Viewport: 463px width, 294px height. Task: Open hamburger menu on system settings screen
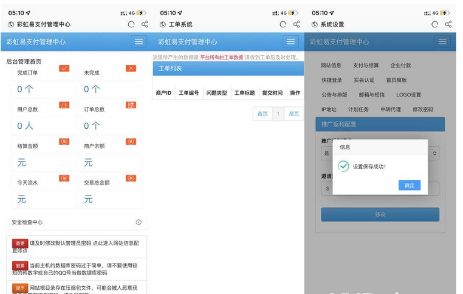point(442,42)
